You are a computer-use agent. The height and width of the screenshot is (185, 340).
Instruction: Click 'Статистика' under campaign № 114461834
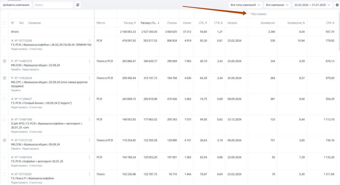35,166
